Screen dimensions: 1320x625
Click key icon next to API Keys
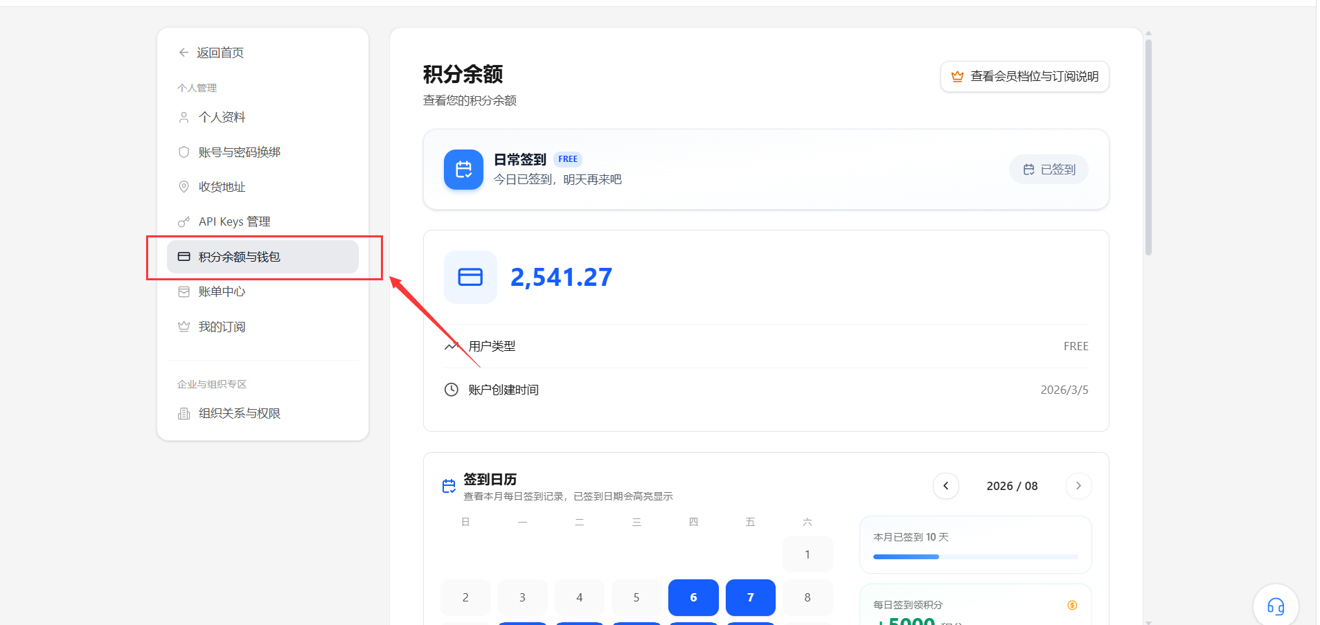click(x=184, y=221)
